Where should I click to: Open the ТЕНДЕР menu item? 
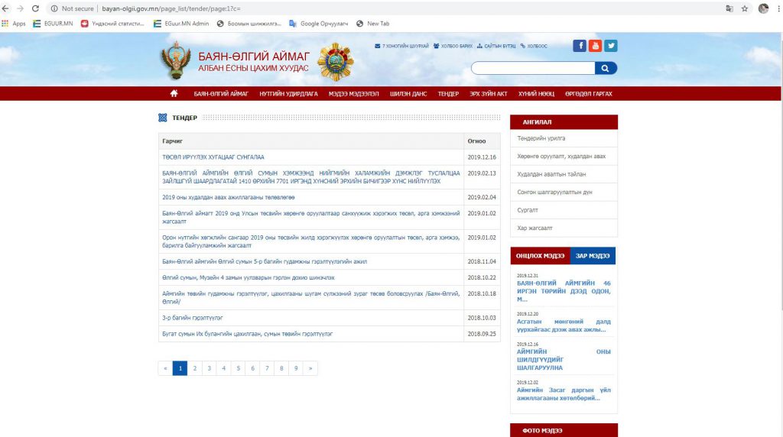[448, 93]
